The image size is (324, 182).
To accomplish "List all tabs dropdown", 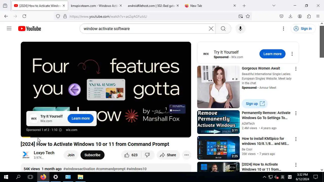I will (x=274, y=6).
